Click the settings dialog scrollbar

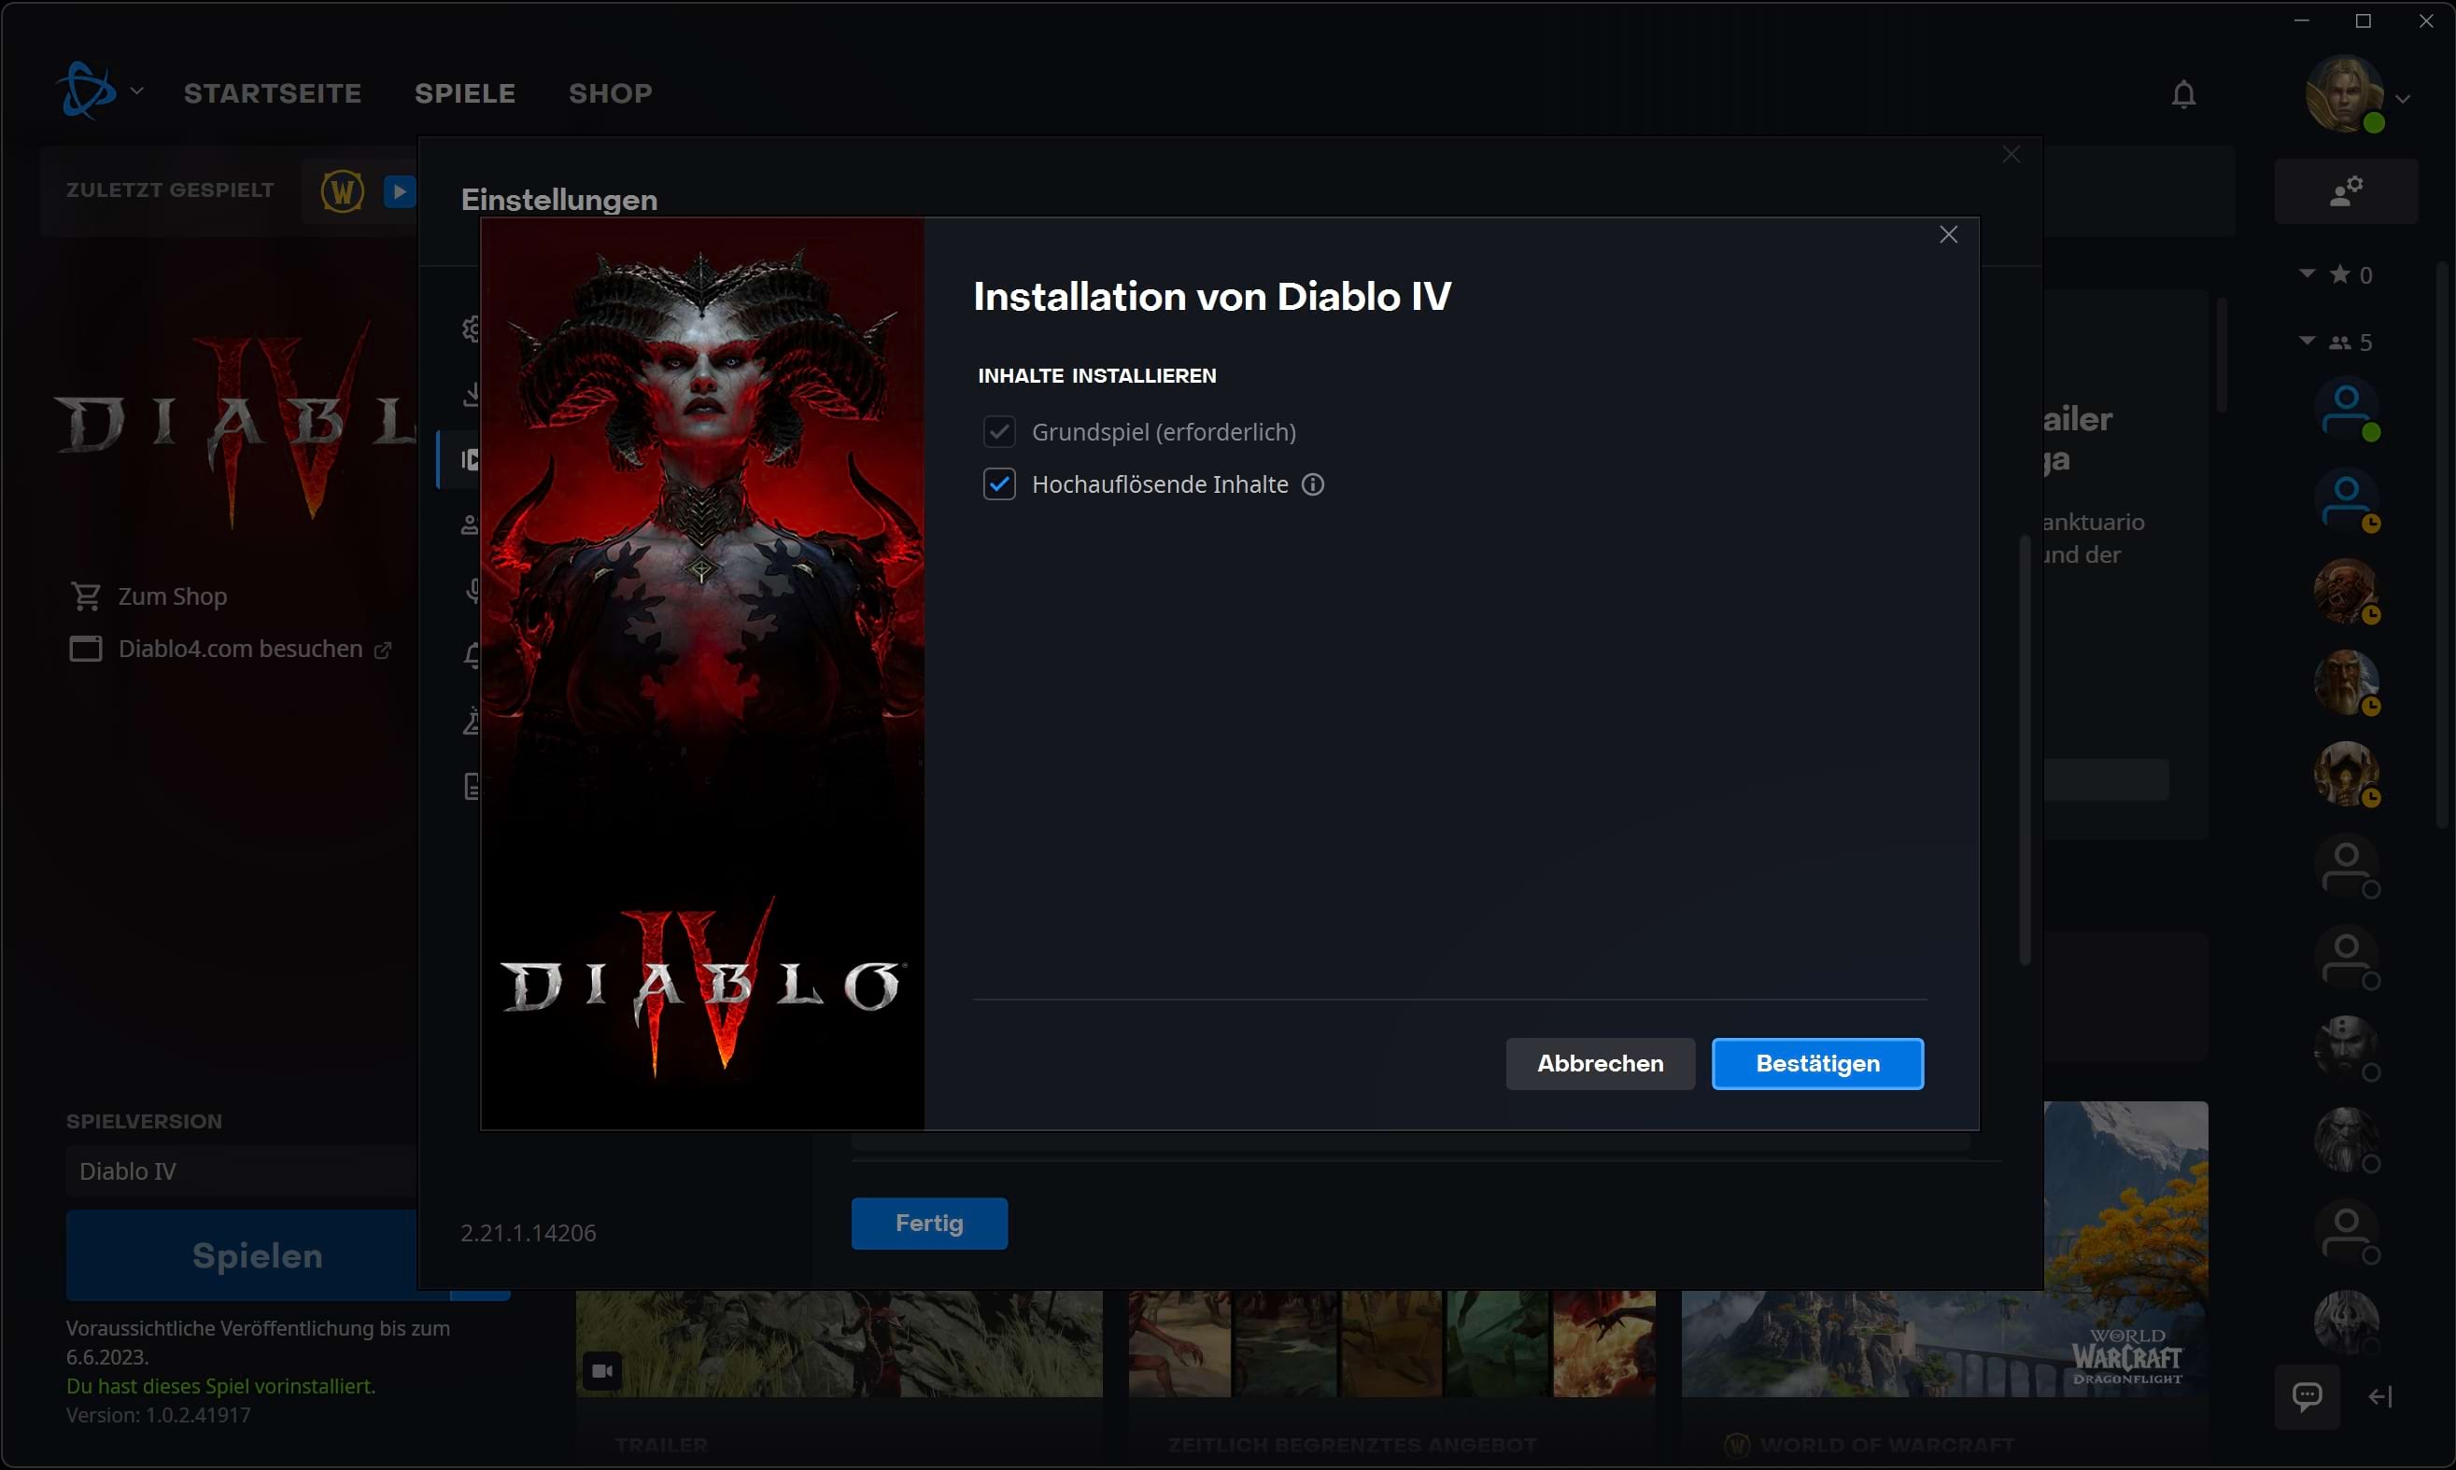point(2025,749)
